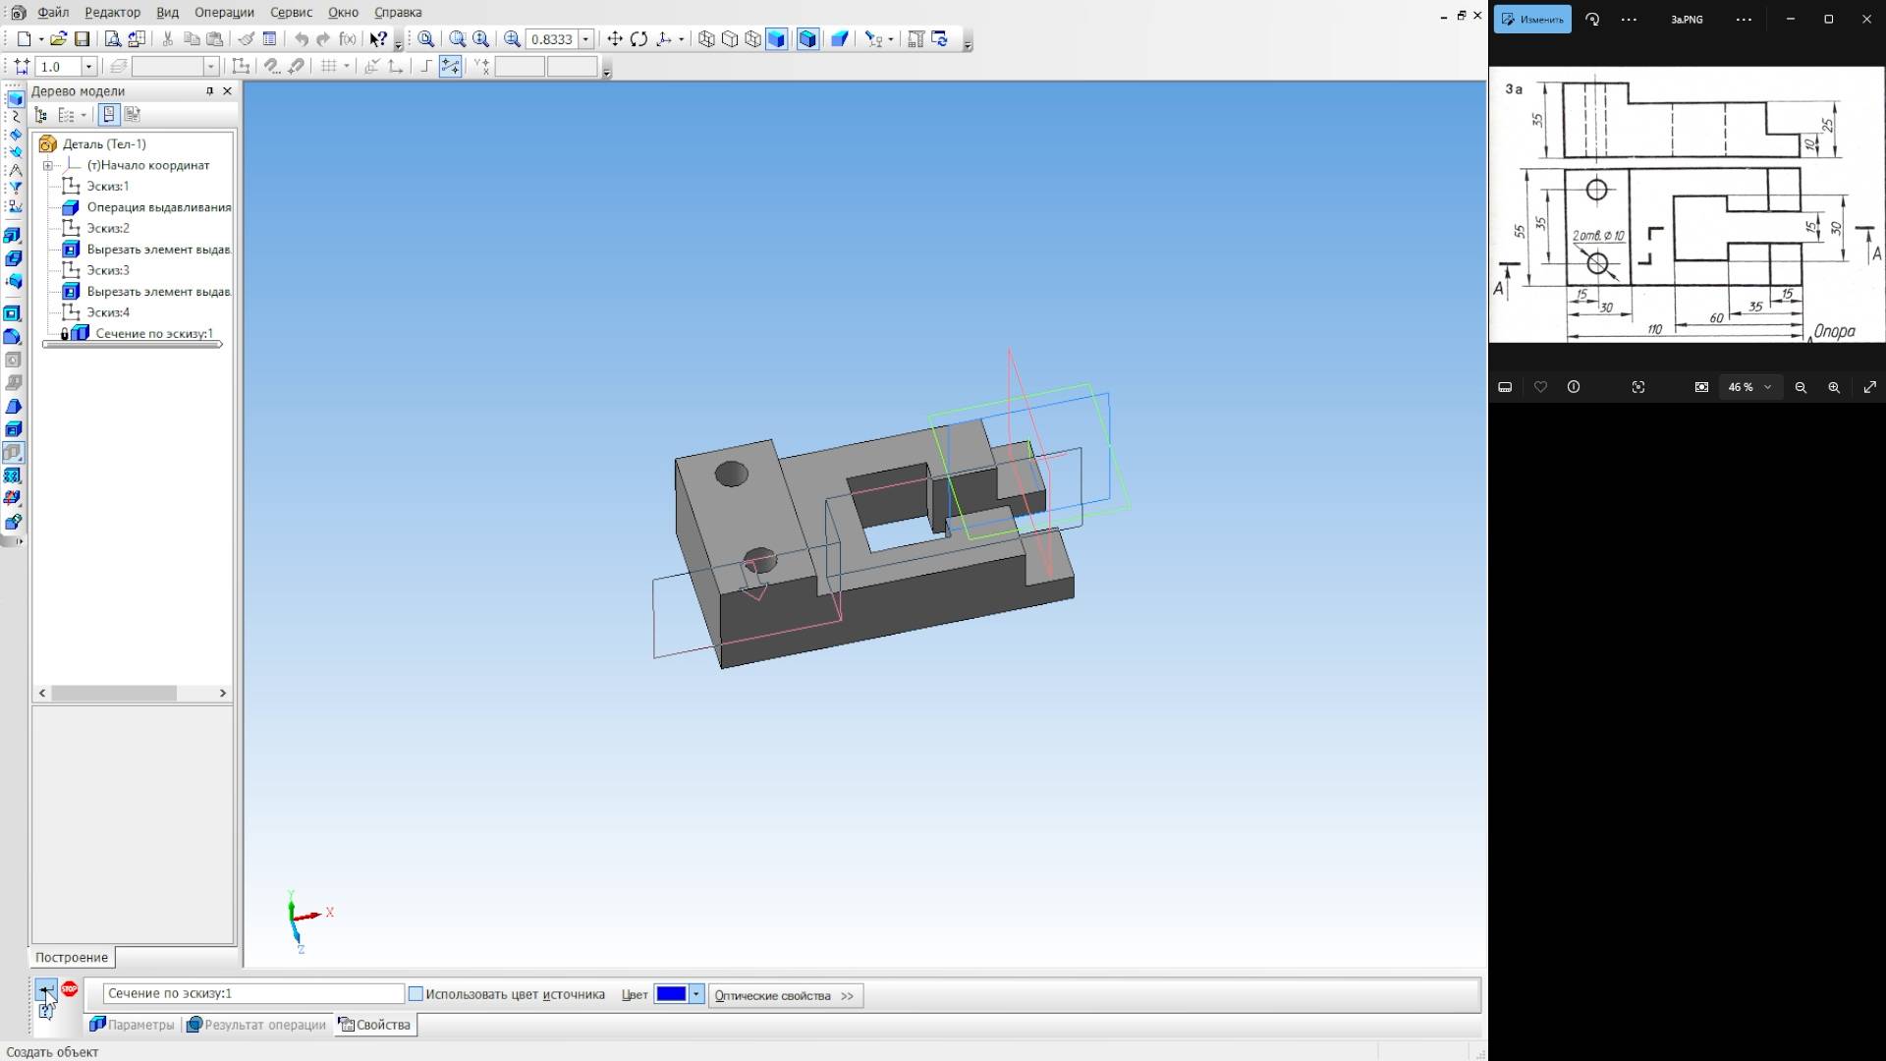Select the Rotate view tool

click(x=639, y=39)
